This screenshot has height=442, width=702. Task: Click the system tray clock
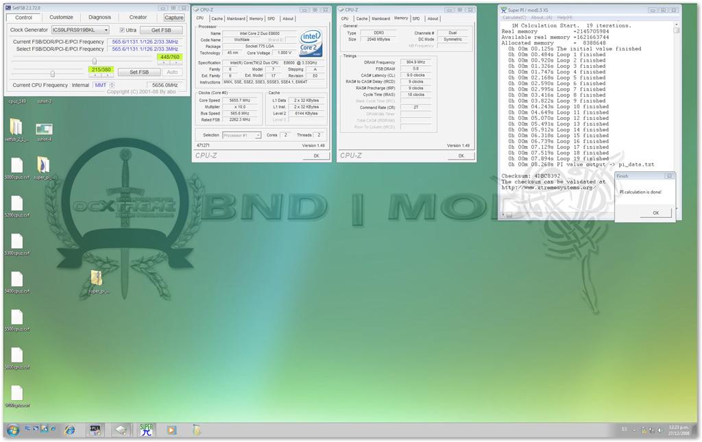coord(679,430)
